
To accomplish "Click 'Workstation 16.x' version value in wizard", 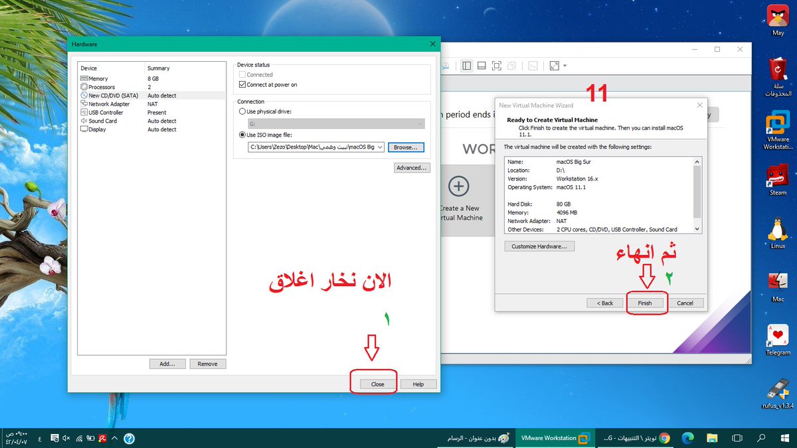I will click(x=577, y=179).
